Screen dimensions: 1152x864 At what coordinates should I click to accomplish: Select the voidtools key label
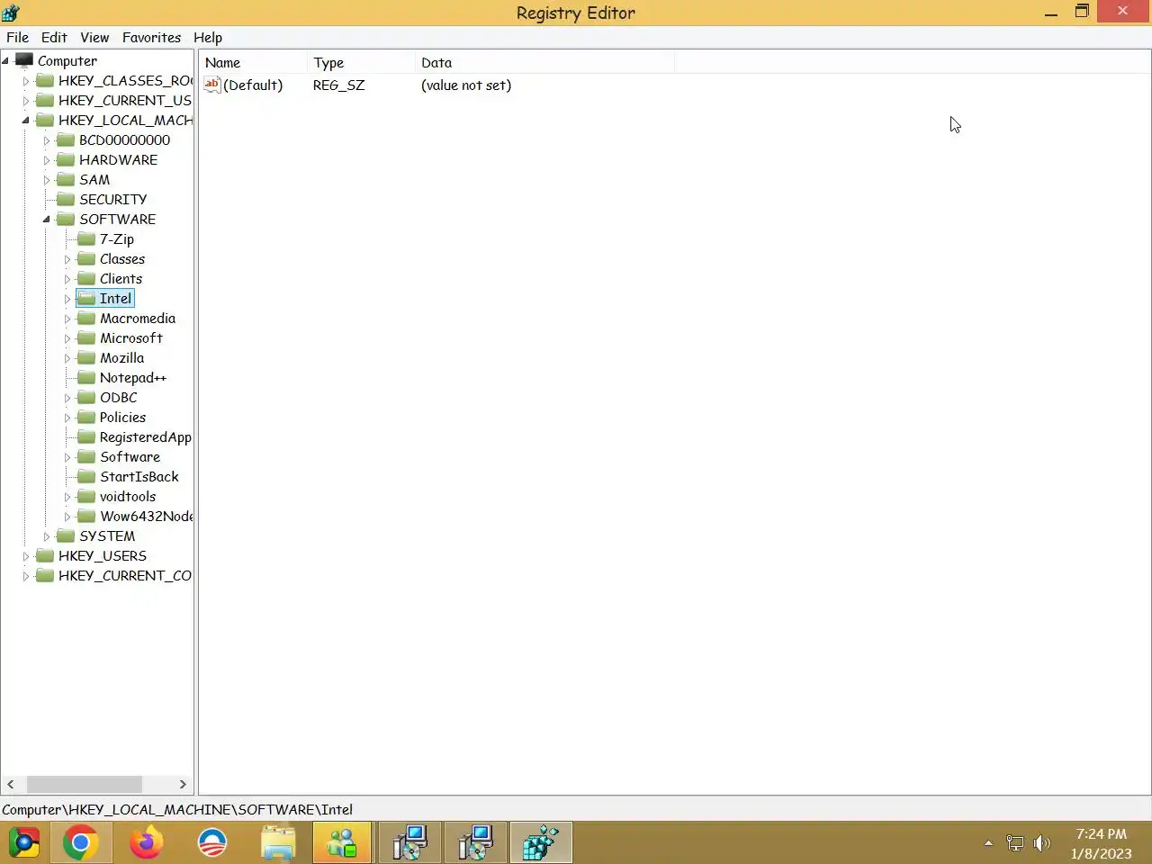point(128,497)
